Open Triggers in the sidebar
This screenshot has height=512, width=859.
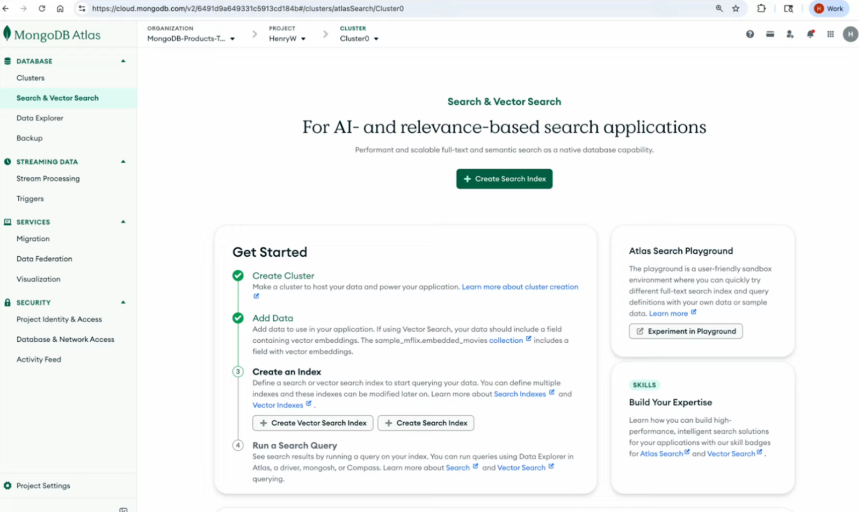[x=30, y=199]
